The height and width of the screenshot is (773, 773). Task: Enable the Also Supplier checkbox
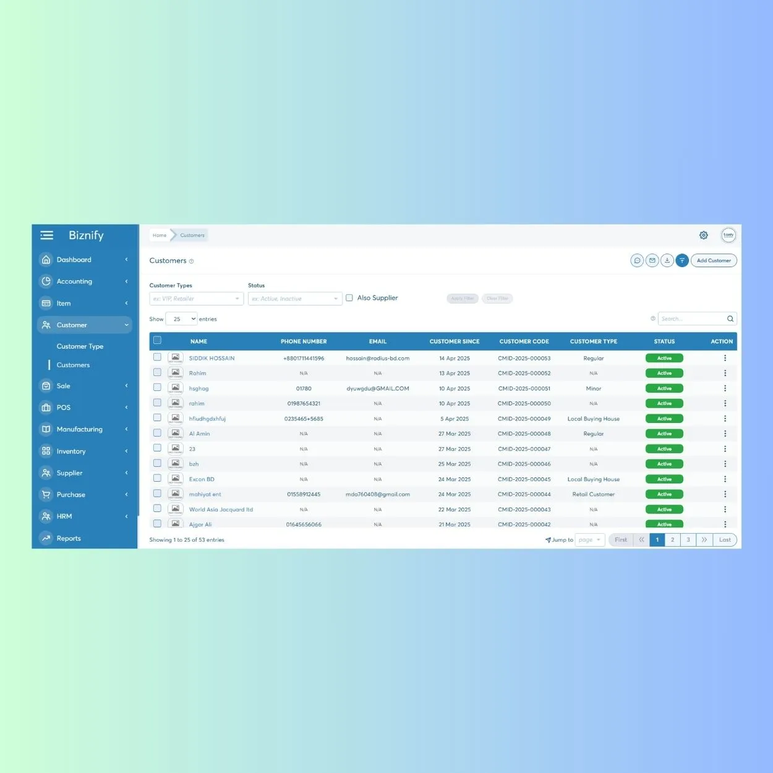coord(349,297)
